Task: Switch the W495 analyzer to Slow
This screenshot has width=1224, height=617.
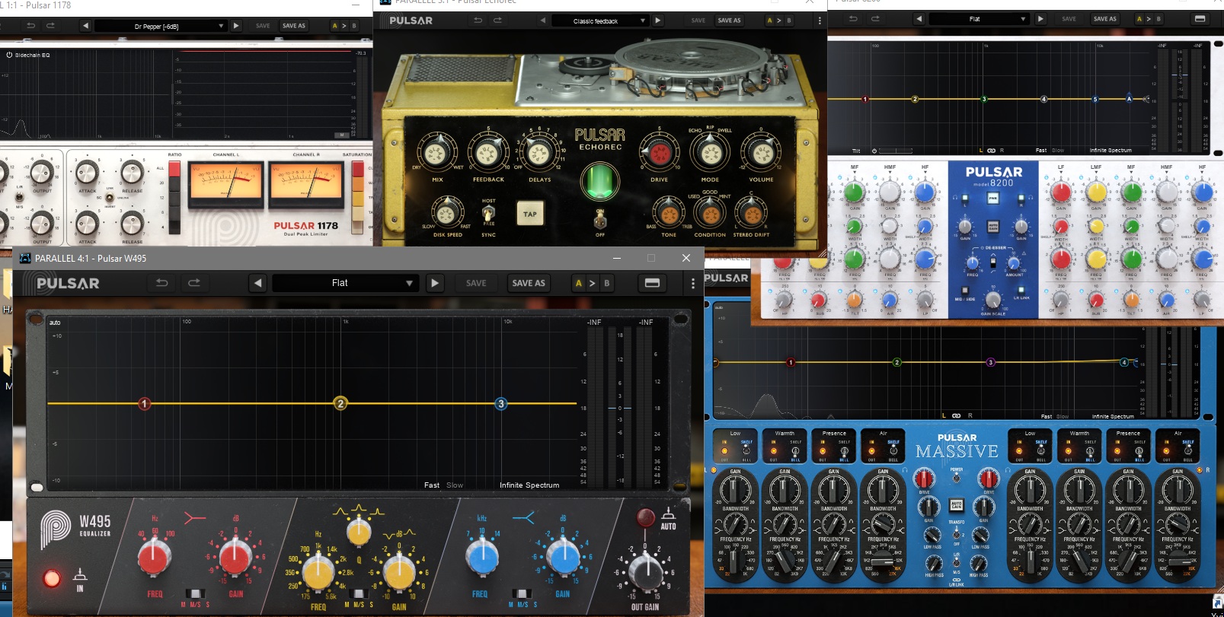Action: click(455, 485)
